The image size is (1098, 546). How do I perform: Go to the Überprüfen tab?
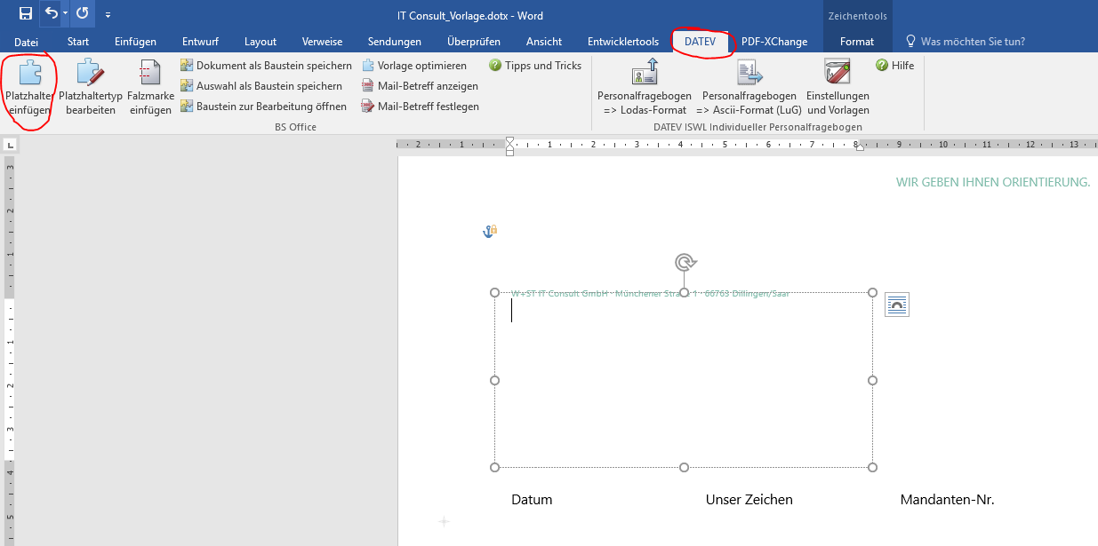474,42
